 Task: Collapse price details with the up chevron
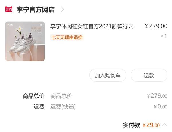(x=165, y=125)
